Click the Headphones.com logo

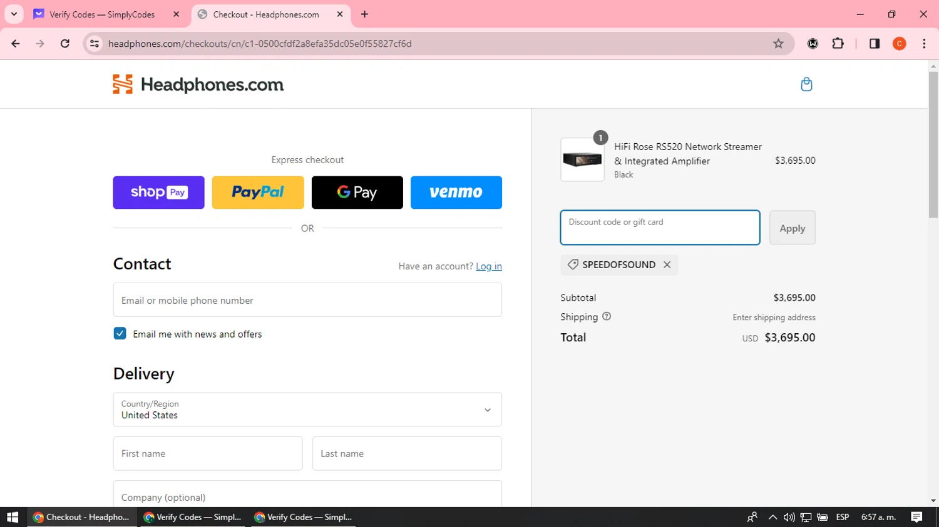(198, 84)
